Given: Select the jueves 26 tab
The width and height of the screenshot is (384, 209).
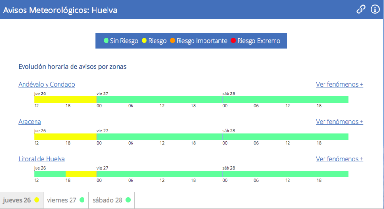Looking at the screenshot, I should click(22, 200).
